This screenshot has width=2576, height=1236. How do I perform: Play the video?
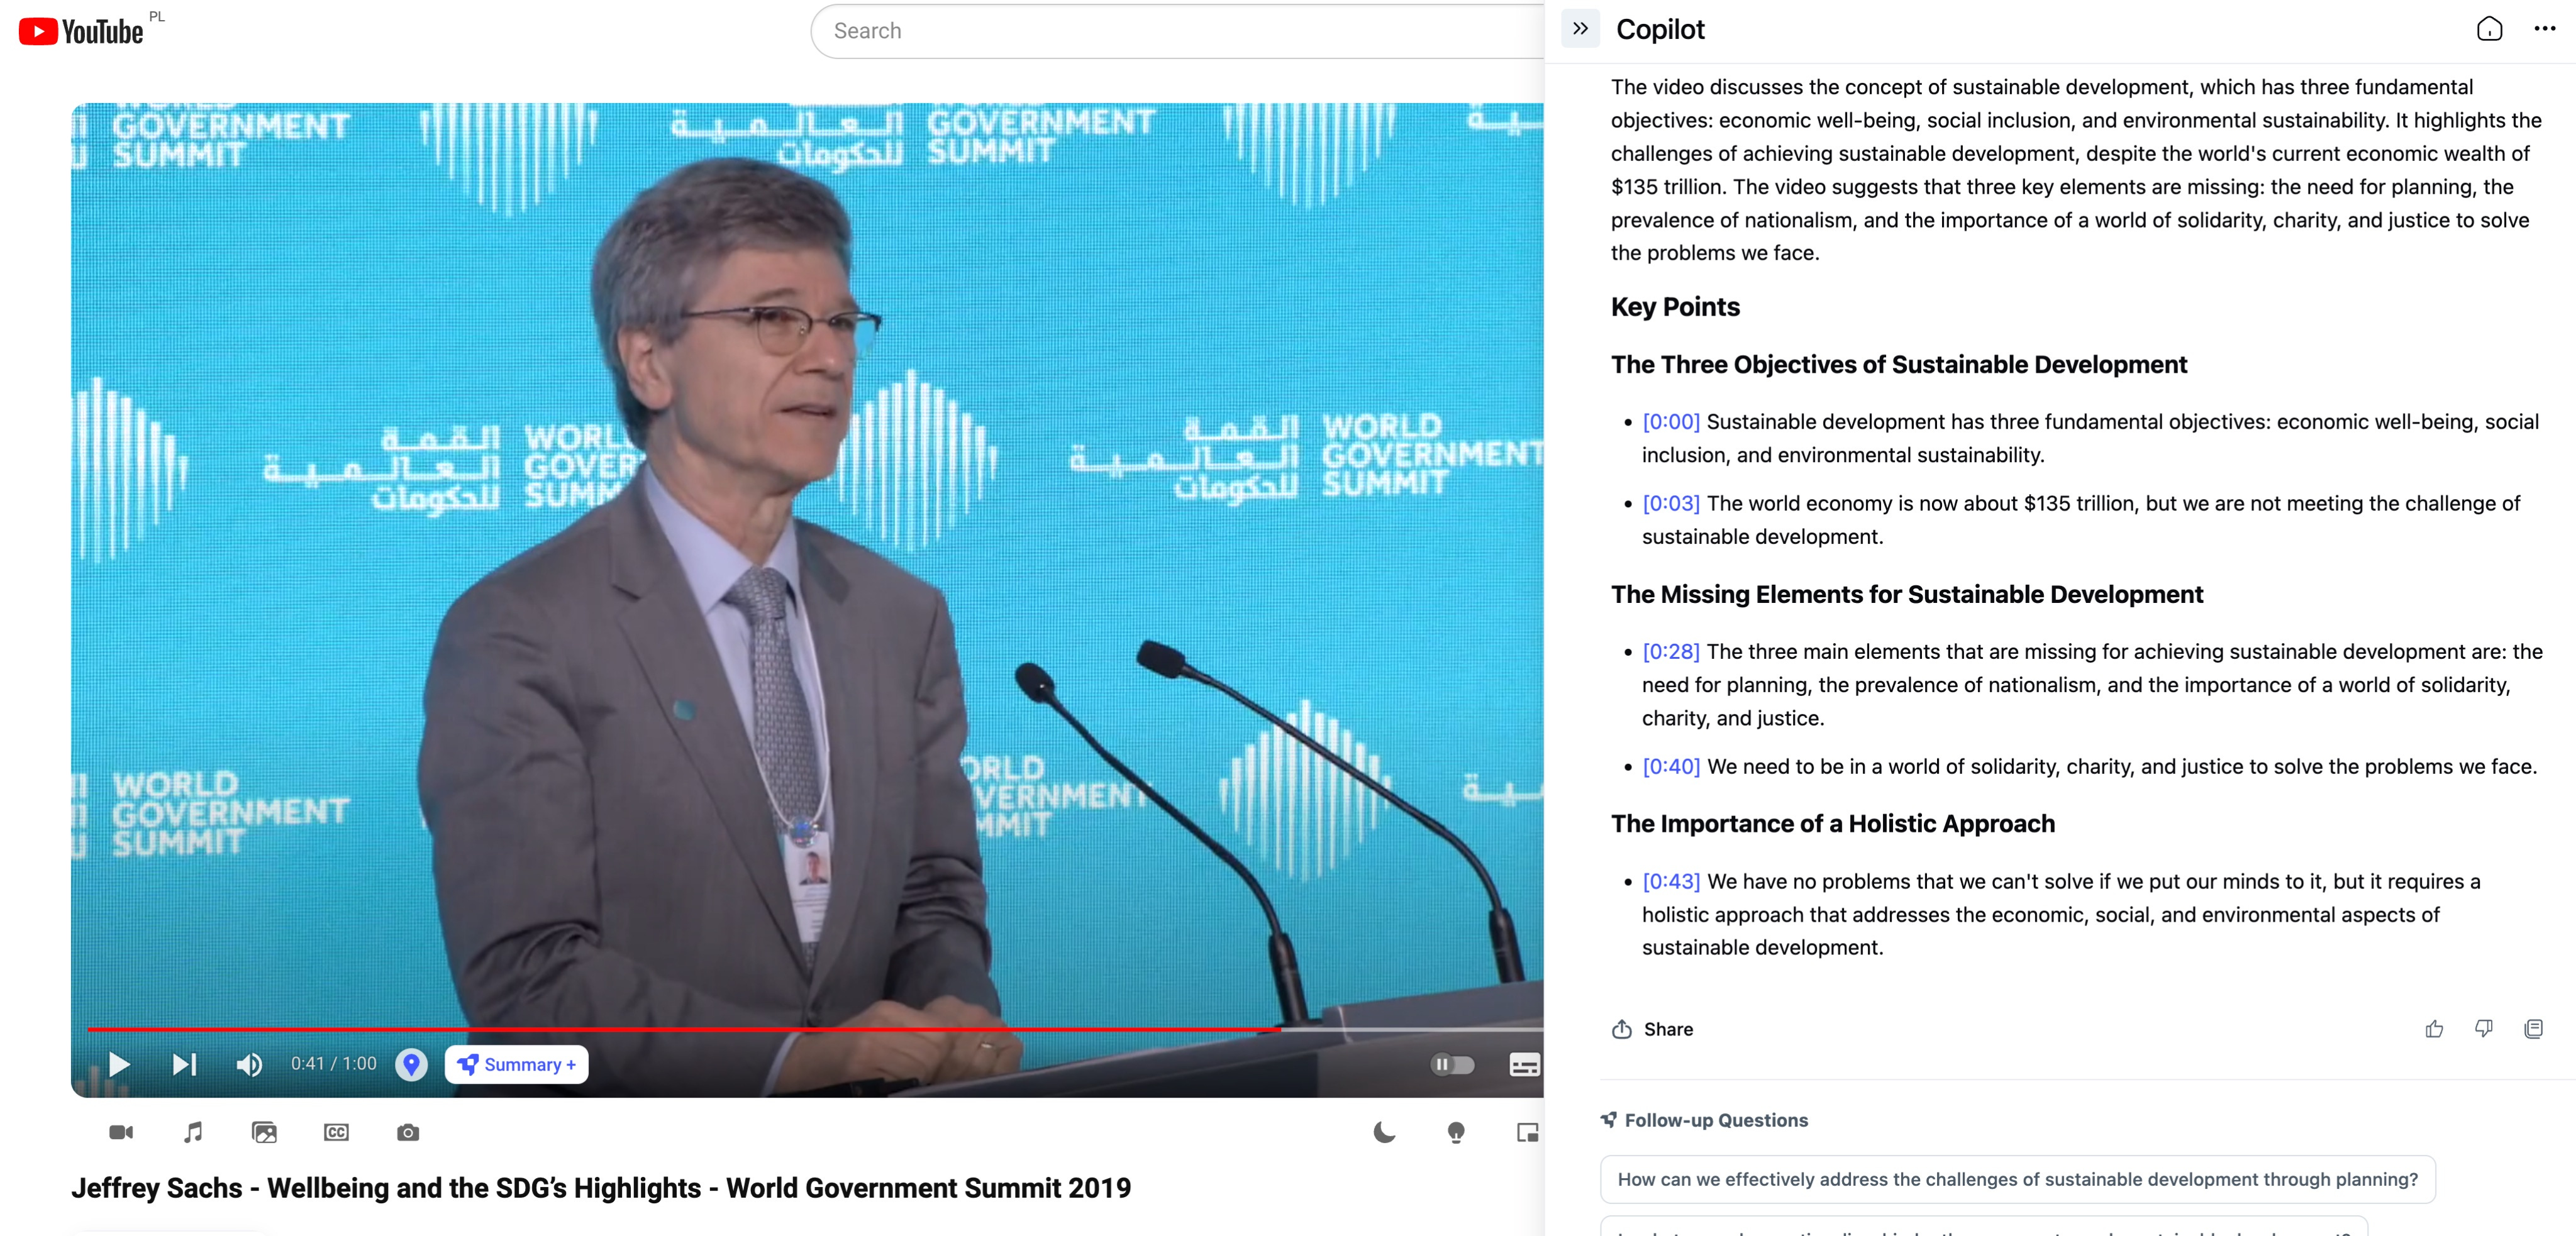(119, 1064)
